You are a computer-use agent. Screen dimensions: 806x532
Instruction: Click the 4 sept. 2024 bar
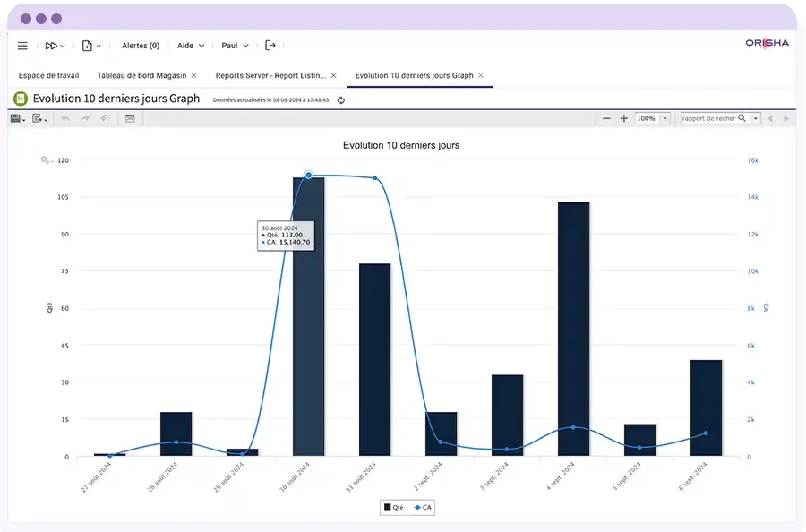click(x=574, y=329)
